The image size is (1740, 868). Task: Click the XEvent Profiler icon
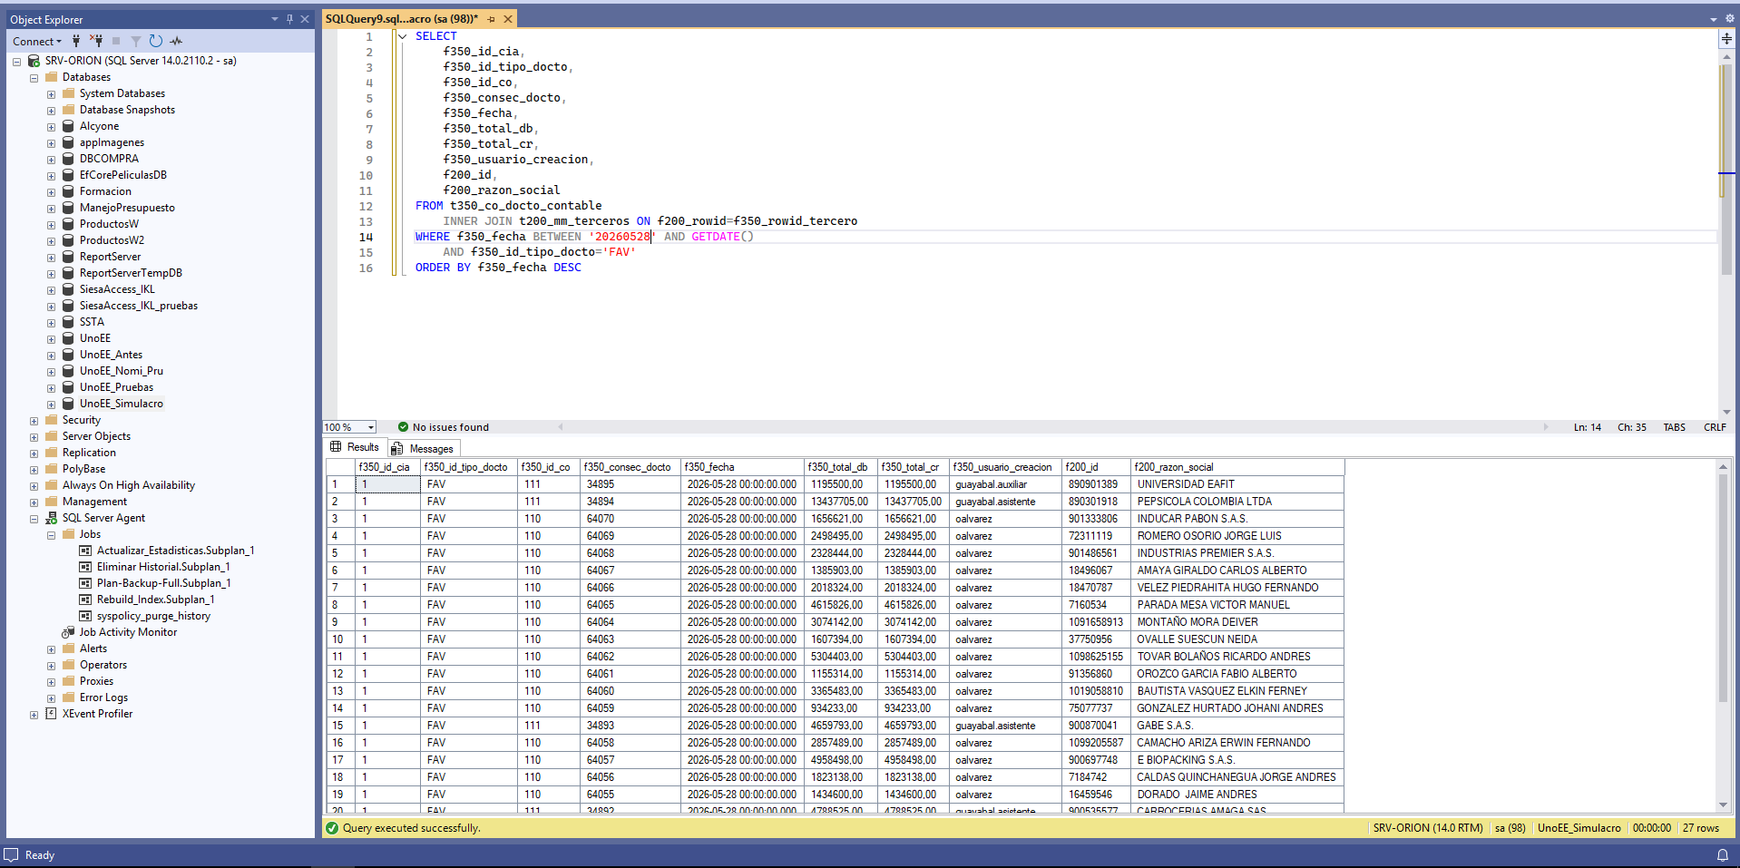pos(51,714)
